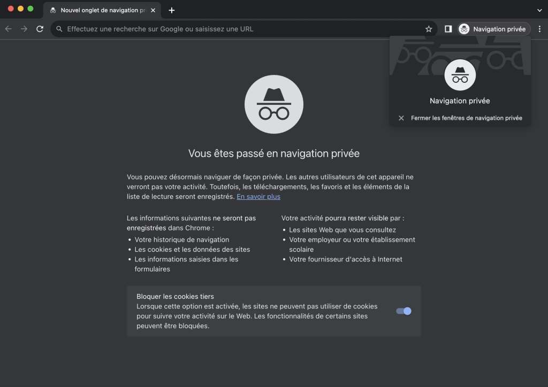Click the Navigation privée profile button

(x=494, y=29)
